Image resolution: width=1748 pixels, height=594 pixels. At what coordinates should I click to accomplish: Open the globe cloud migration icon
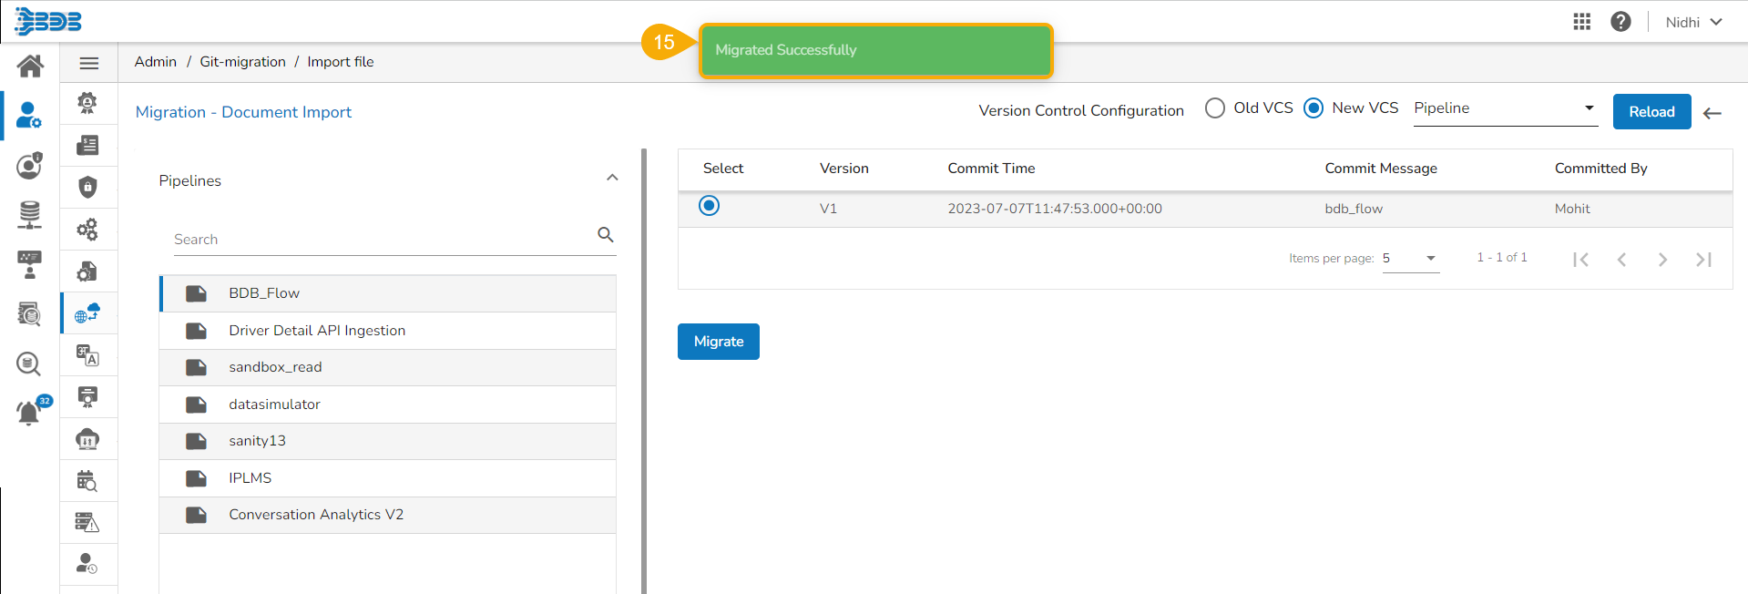tap(87, 312)
